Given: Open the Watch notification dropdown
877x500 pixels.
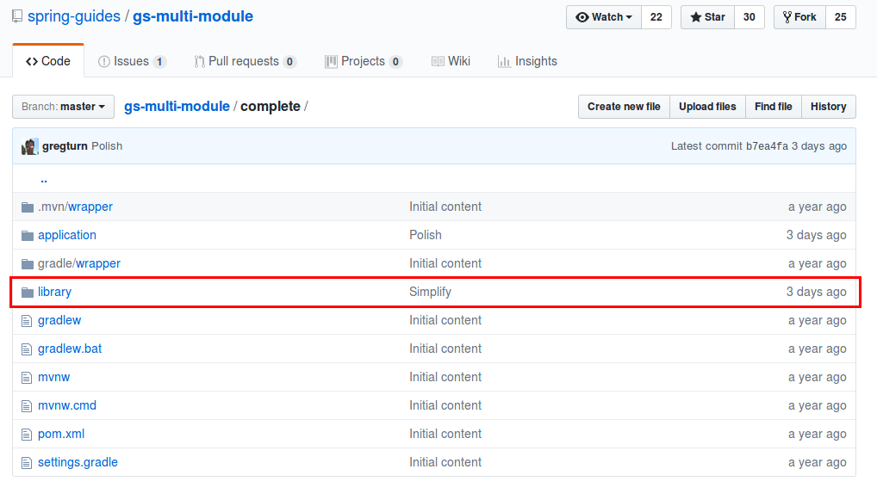Looking at the screenshot, I should [x=603, y=16].
